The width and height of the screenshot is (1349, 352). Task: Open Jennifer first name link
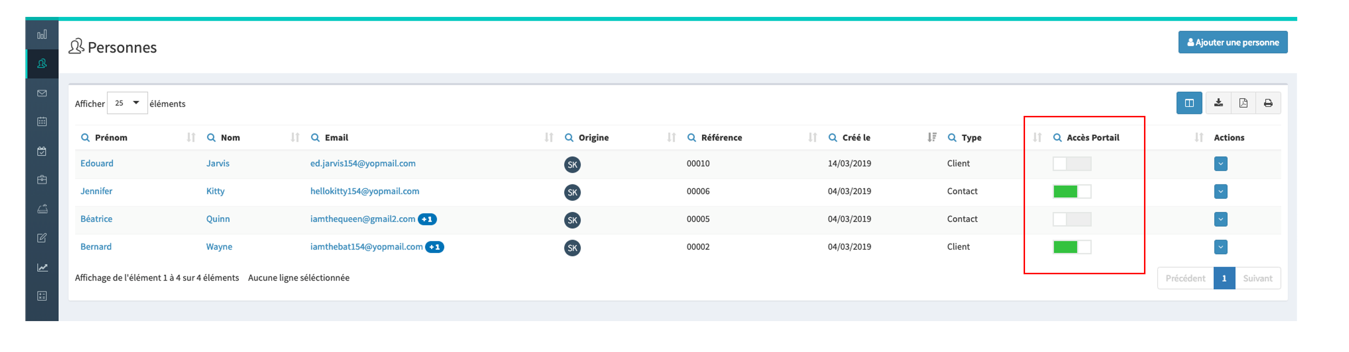coord(96,191)
